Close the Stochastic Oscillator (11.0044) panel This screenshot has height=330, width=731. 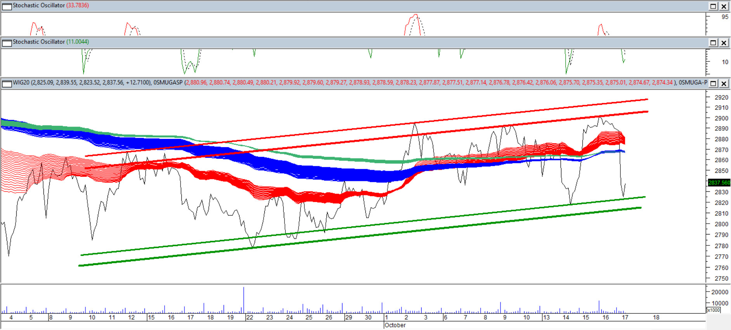(x=724, y=43)
